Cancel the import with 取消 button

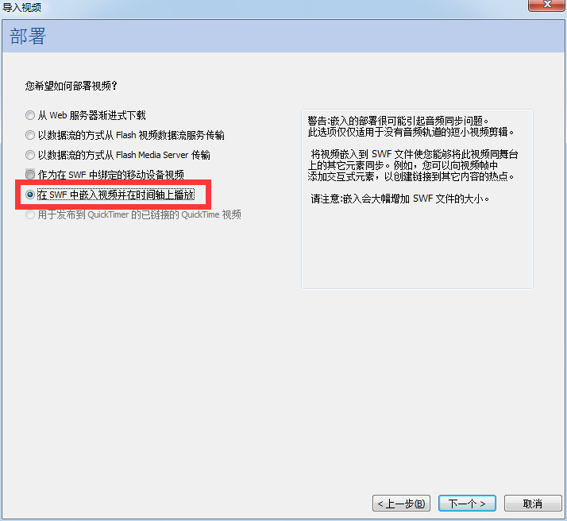[533, 504]
